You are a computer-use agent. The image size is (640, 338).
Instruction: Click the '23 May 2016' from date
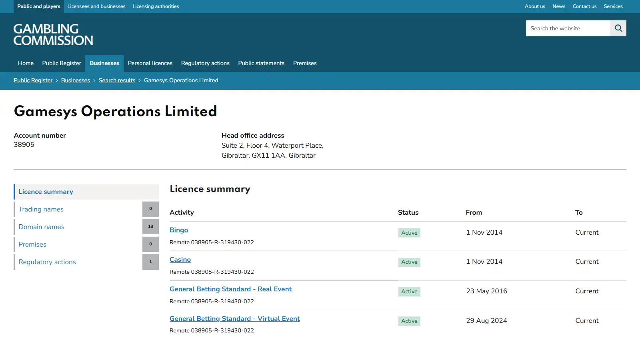point(486,291)
